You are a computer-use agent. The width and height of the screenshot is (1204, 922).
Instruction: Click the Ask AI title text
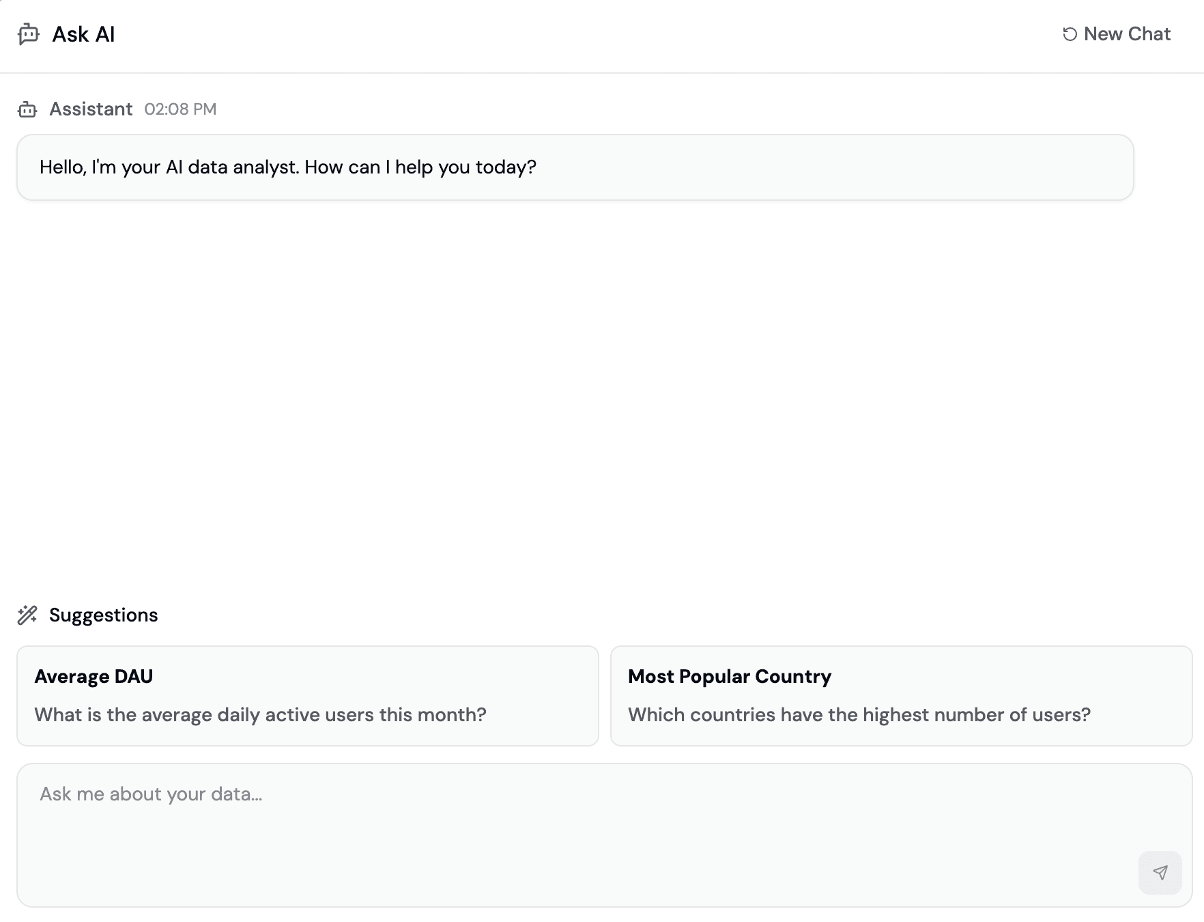83,34
